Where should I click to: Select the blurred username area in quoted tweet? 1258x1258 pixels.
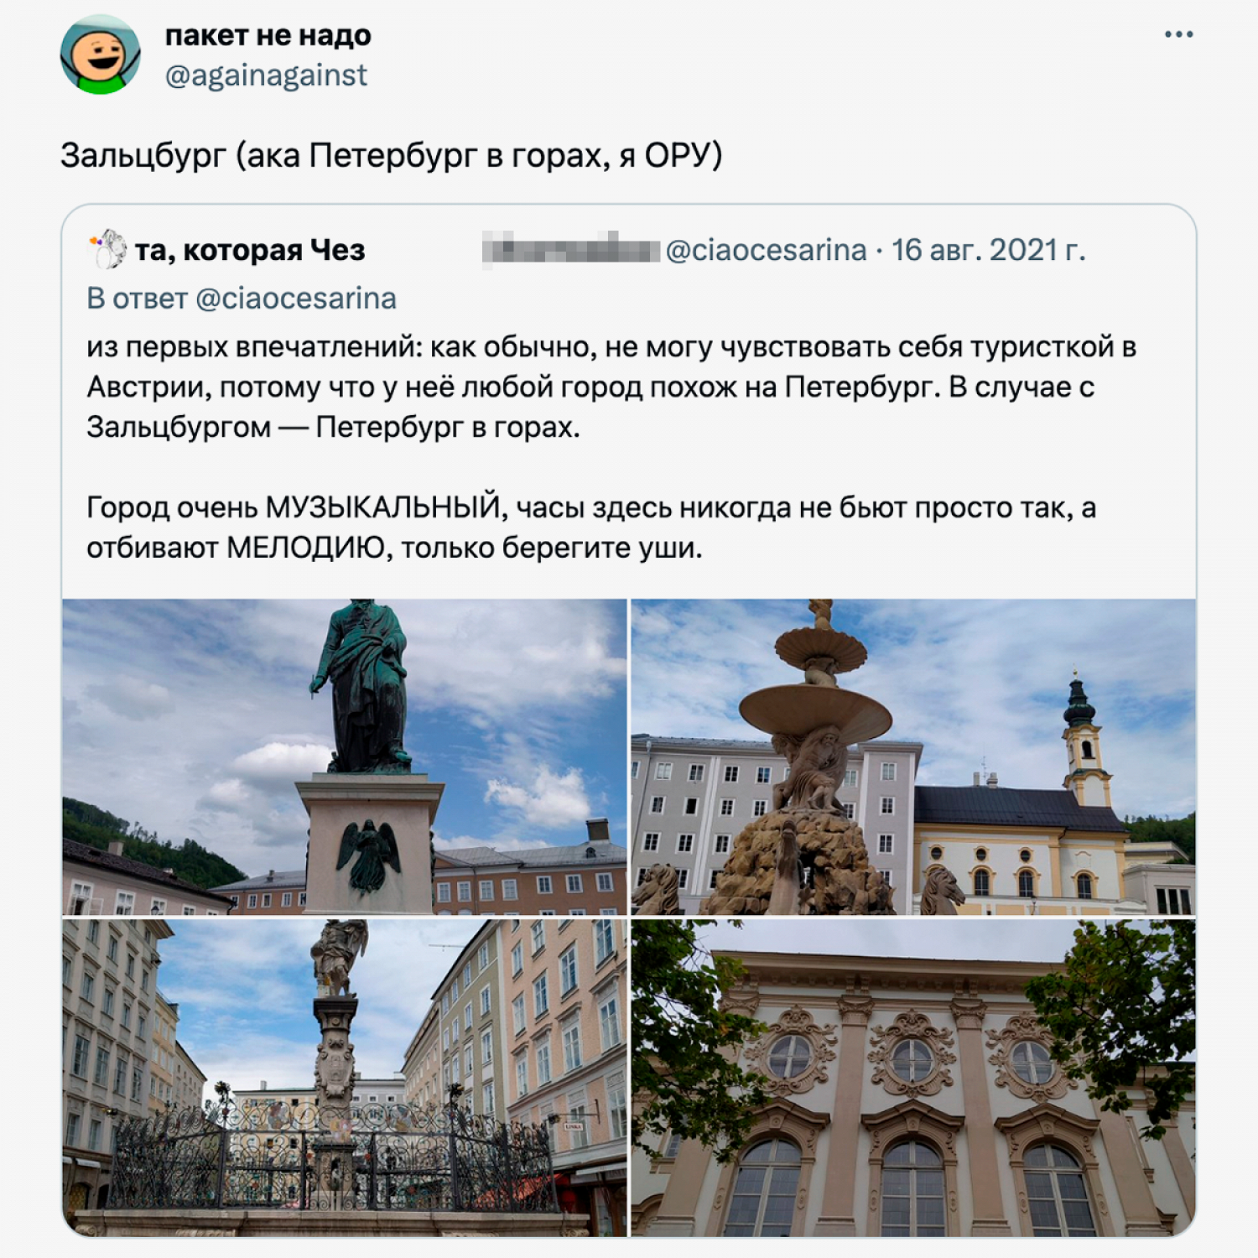(x=571, y=249)
